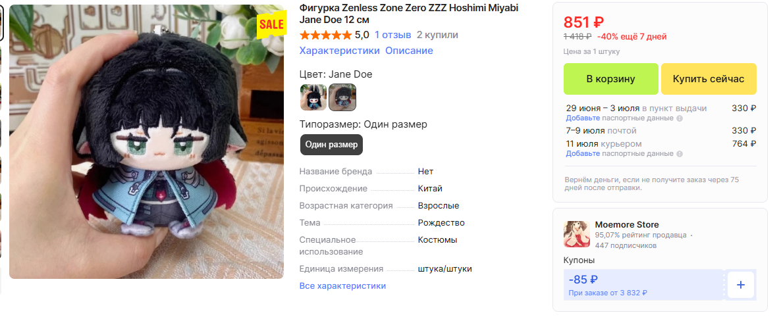781x319 pixels.
Task: Click the Купить сейчас button
Action: click(709, 79)
